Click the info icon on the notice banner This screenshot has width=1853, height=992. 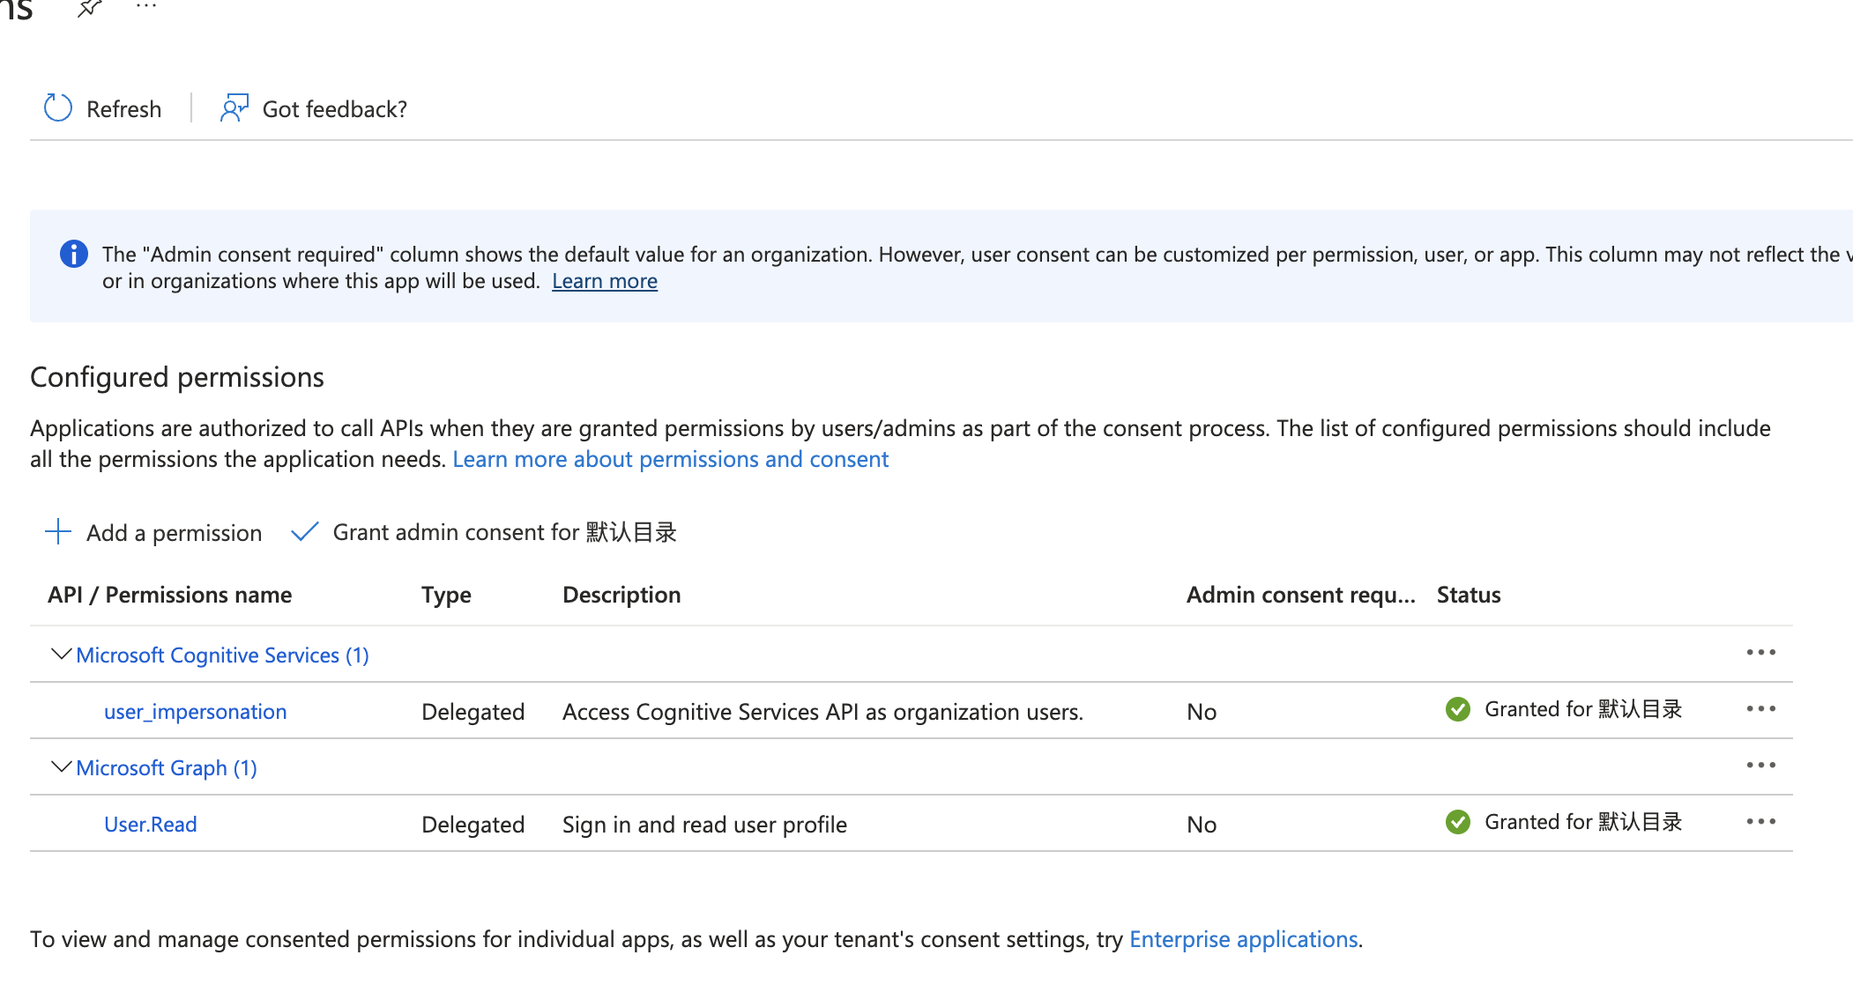click(x=74, y=254)
